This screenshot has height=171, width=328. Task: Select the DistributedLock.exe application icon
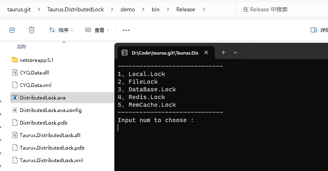[x=15, y=97]
